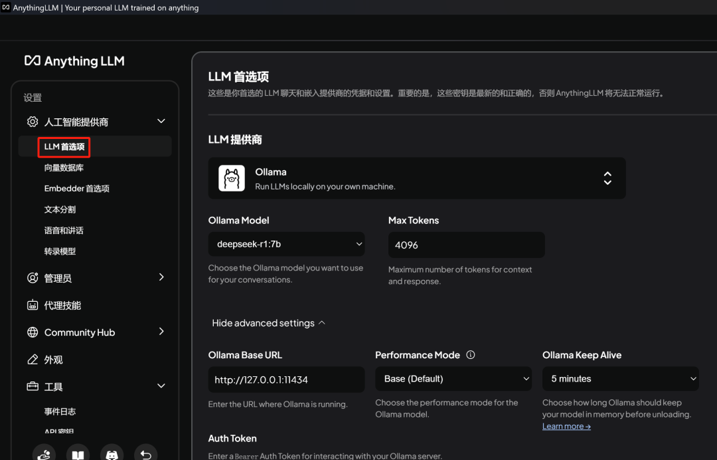Click the 管理员 user icon

click(33, 278)
